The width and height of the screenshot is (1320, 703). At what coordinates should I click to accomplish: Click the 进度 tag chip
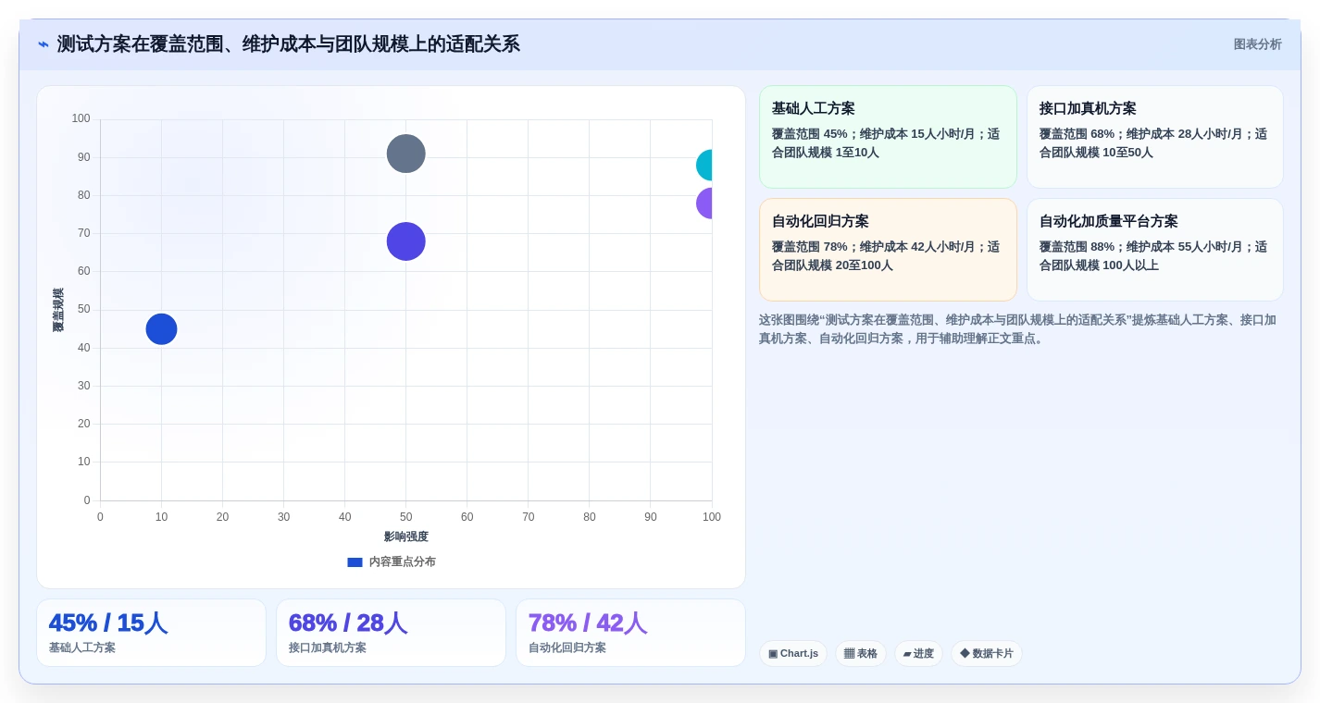(x=918, y=654)
